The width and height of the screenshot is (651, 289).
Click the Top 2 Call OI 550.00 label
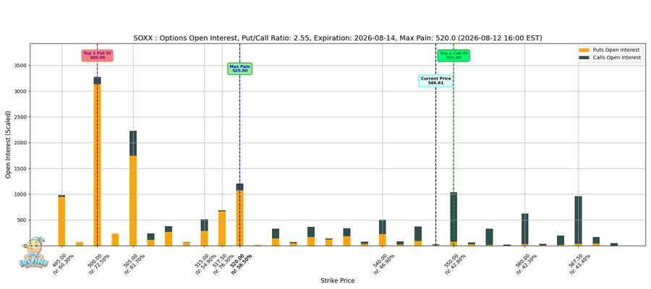click(x=454, y=56)
